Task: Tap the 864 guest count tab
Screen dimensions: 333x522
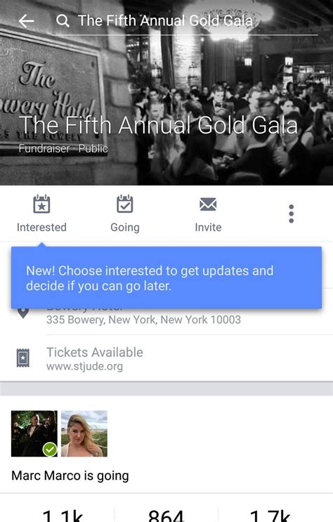Action: click(166, 514)
